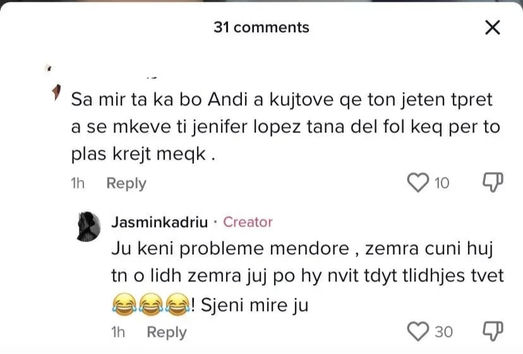Reply to Jasminkadriu's comment
The image size is (523, 354).
coord(167,332)
